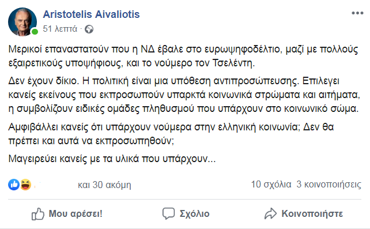
Task: Click the blue thumbs-up reaction icon
Action: [14, 185]
